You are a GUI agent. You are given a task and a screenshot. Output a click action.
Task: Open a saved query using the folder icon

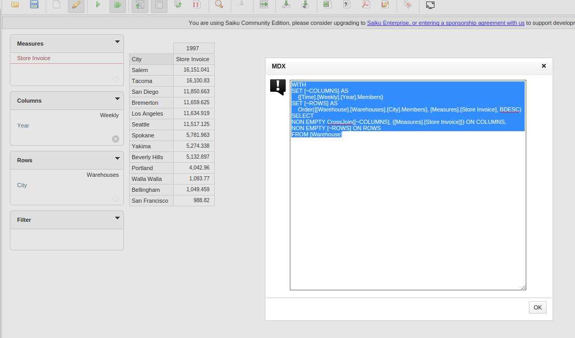tap(15, 4)
